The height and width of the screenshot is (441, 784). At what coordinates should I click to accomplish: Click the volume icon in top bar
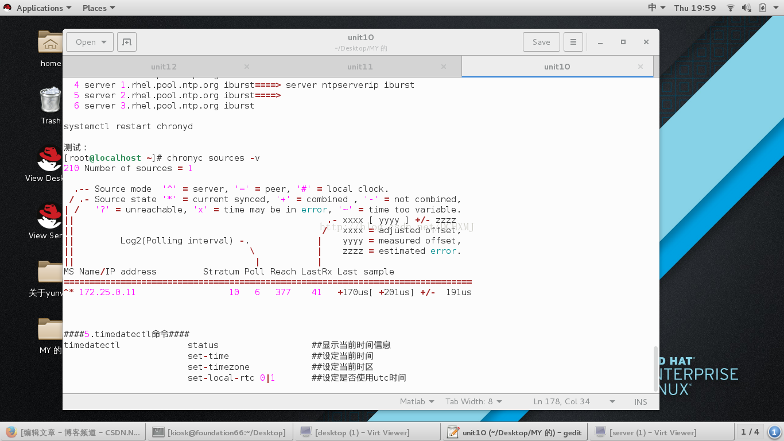point(747,8)
